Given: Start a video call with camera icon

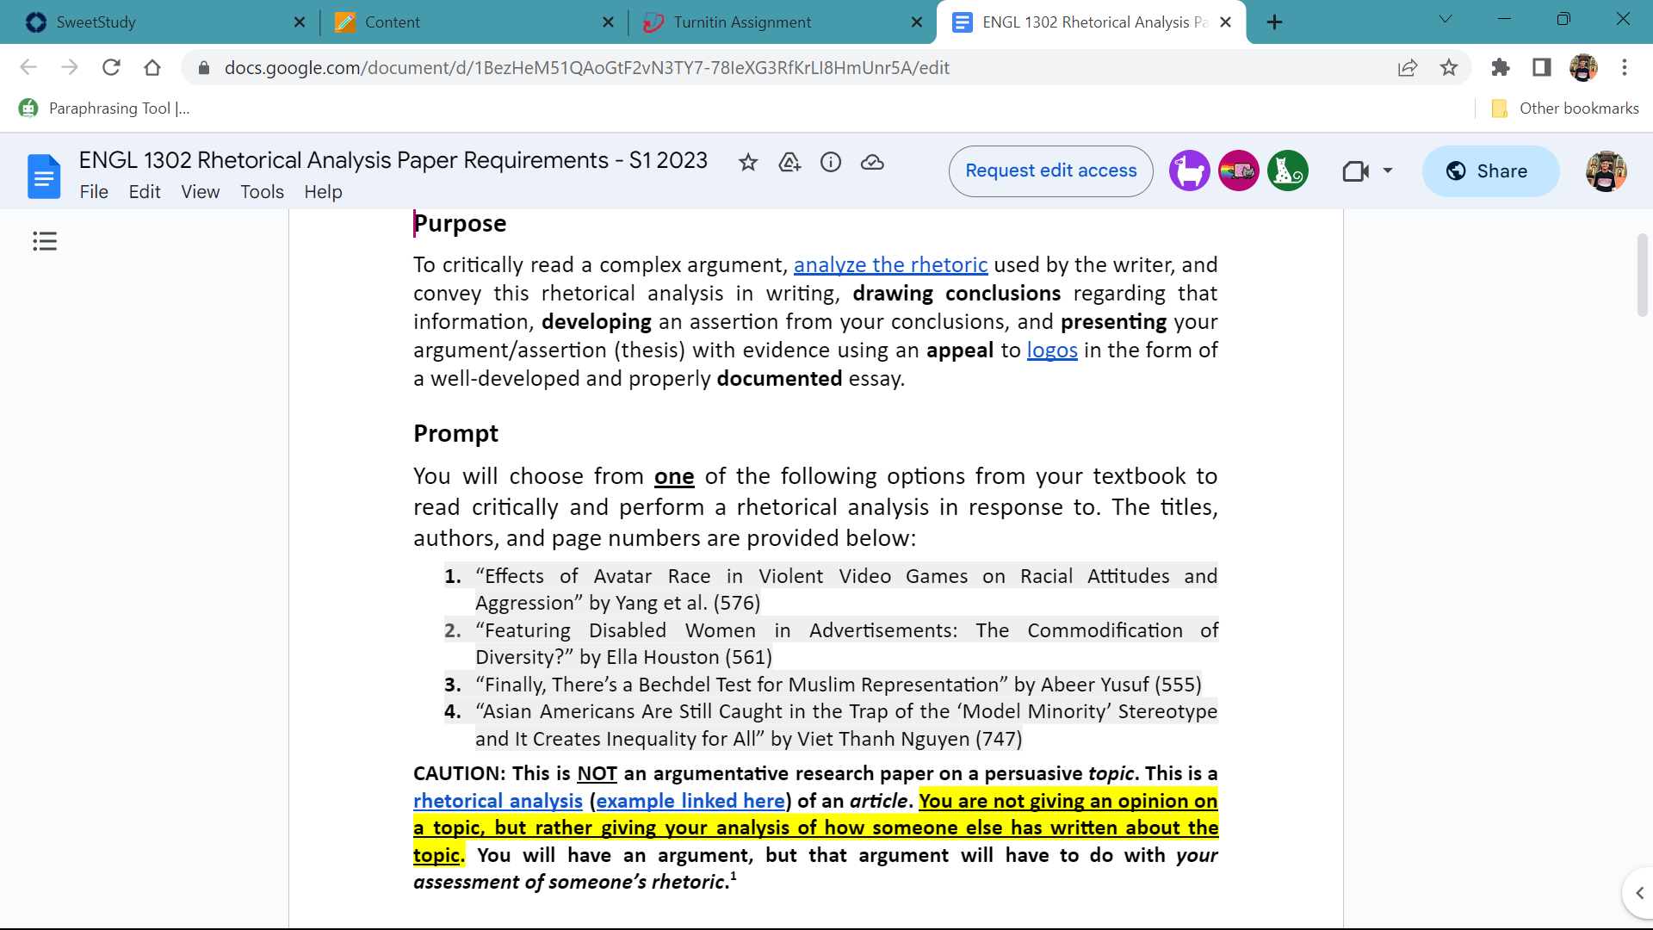Looking at the screenshot, I should 1356,171.
